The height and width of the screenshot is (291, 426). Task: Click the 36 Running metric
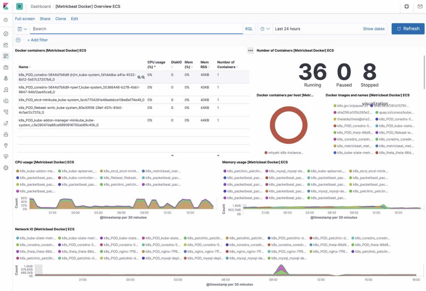pyautogui.click(x=312, y=75)
